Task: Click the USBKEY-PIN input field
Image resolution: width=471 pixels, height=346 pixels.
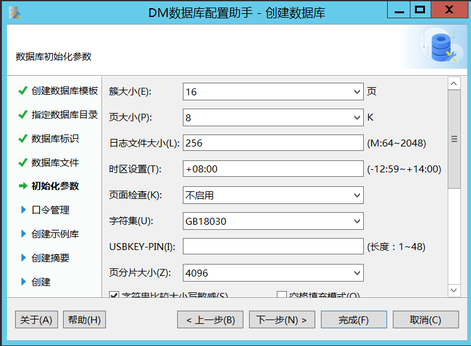Action: point(273,246)
